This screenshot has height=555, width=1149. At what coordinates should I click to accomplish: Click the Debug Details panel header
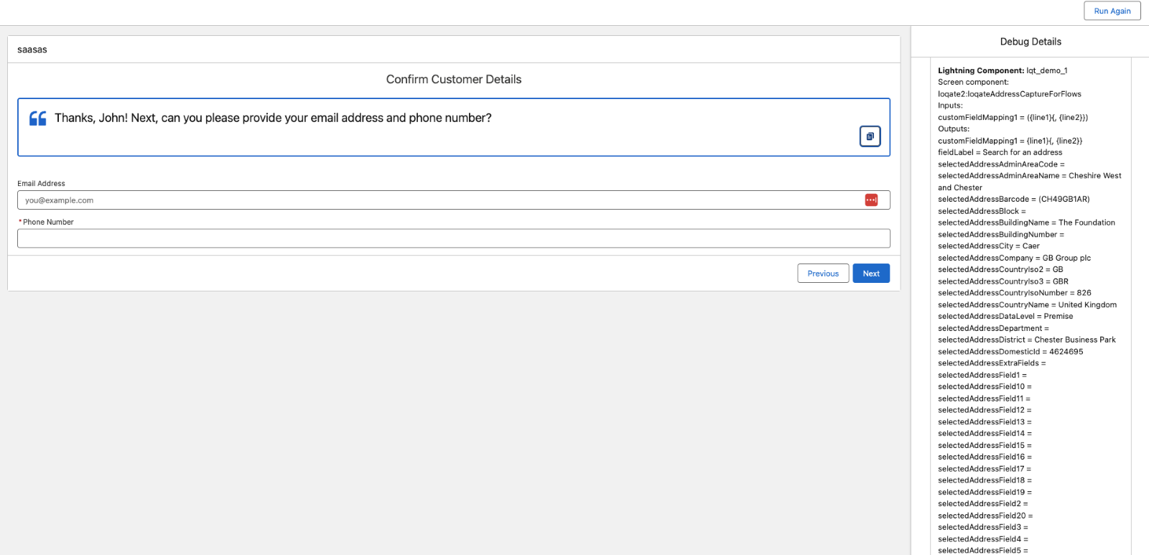1031,42
